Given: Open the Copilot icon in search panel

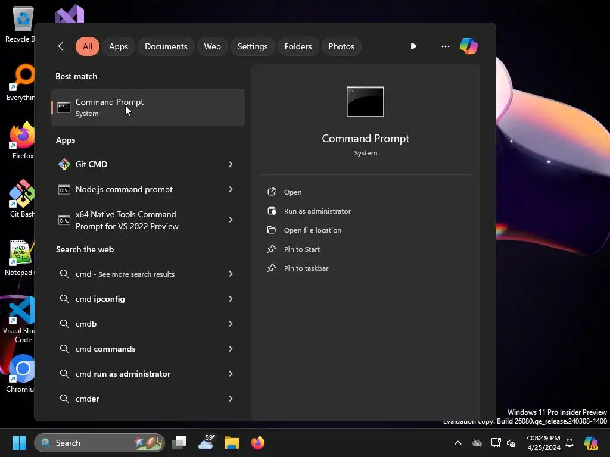Looking at the screenshot, I should pyautogui.click(x=468, y=46).
